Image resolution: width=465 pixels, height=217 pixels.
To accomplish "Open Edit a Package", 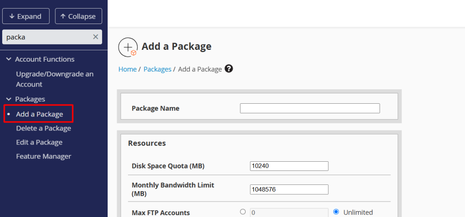I will (39, 142).
